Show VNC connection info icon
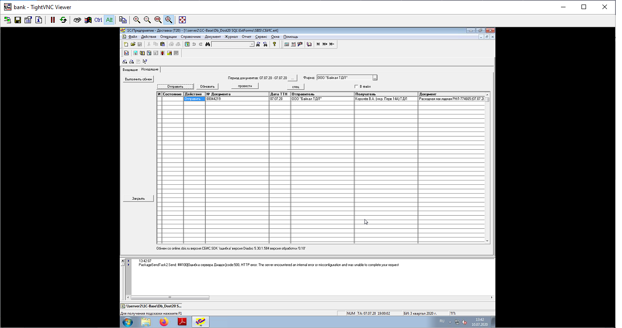This screenshot has width=622, height=328. click(39, 20)
